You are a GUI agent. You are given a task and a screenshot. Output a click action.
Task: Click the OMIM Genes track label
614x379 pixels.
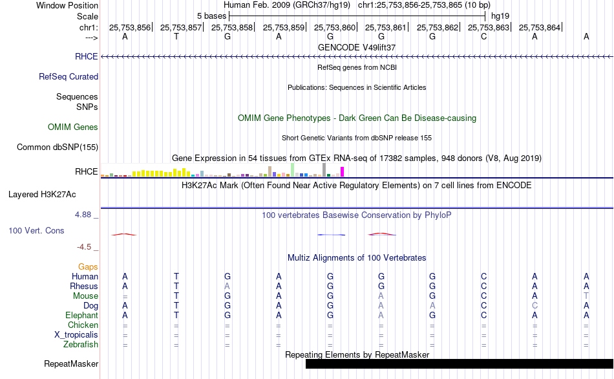click(x=73, y=127)
